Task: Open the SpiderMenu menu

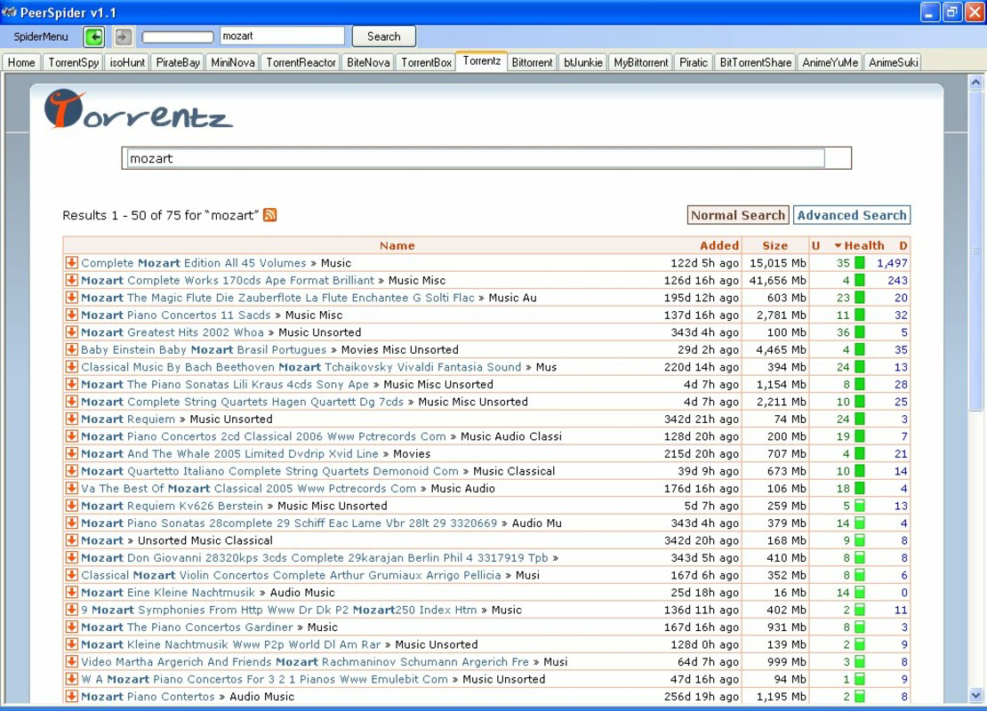Action: (41, 36)
